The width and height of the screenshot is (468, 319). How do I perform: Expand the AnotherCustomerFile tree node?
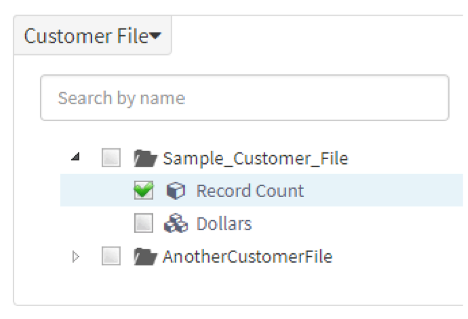tap(76, 257)
